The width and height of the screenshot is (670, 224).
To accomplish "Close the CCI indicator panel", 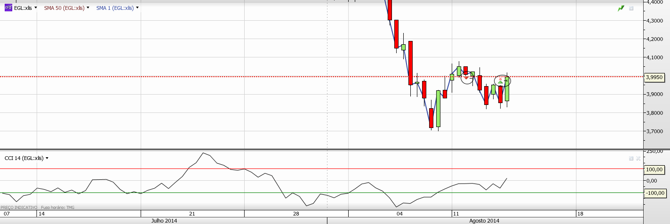I will tap(638, 159).
